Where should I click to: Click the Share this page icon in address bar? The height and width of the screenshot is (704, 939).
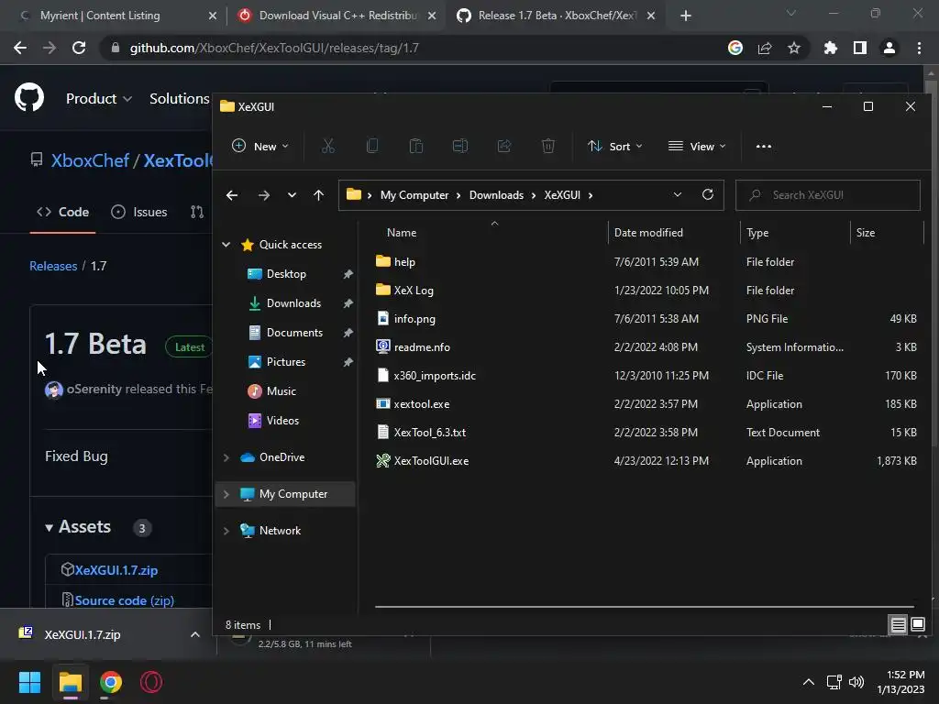tap(765, 48)
